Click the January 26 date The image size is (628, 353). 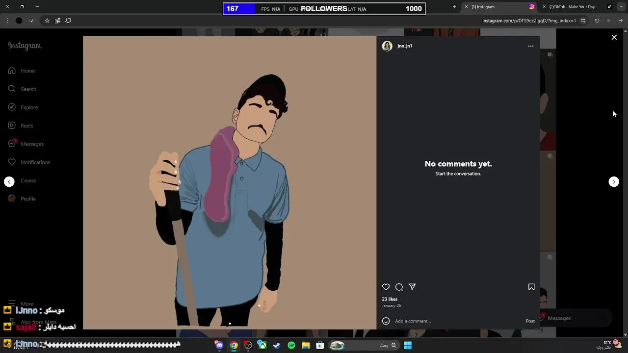tap(392, 305)
